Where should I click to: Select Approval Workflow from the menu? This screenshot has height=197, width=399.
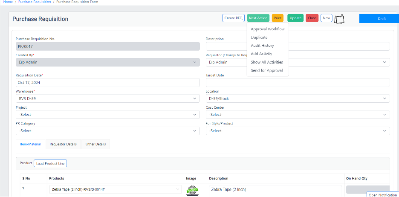point(267,29)
